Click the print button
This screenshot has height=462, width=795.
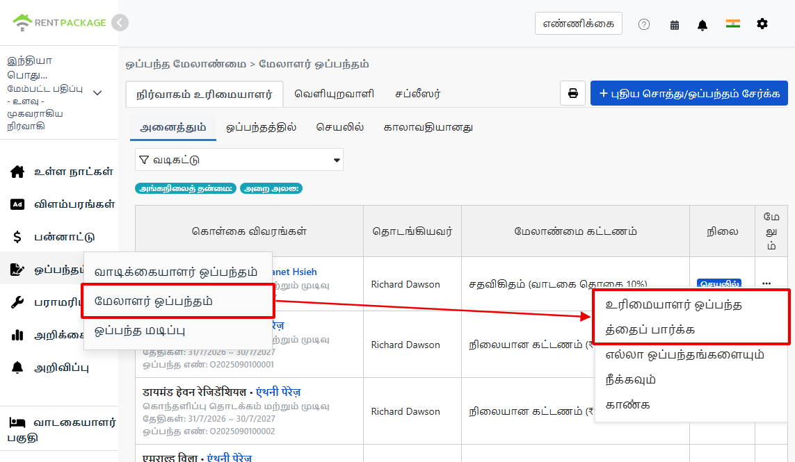573,93
